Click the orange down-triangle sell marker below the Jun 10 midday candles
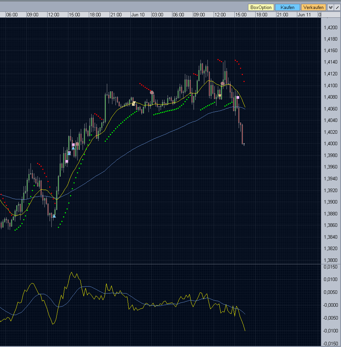Viewport: 341px width, 347px height. (220, 96)
